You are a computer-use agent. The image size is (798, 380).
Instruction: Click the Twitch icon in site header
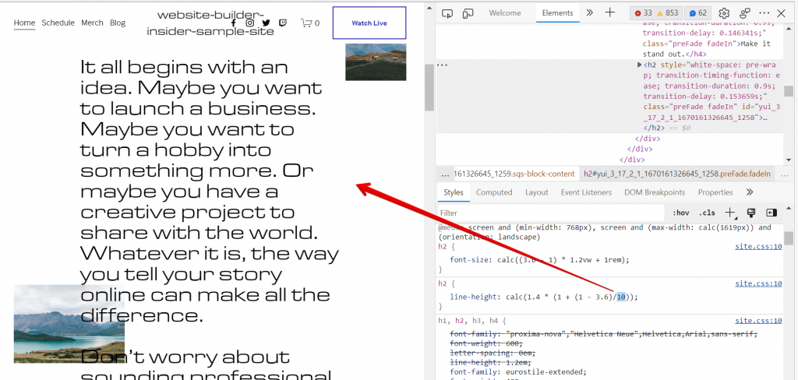pyautogui.click(x=282, y=23)
